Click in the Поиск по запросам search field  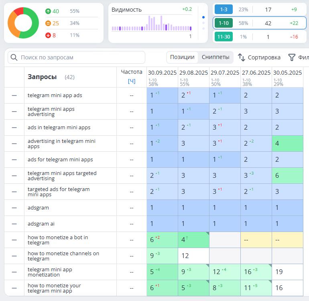point(80,57)
